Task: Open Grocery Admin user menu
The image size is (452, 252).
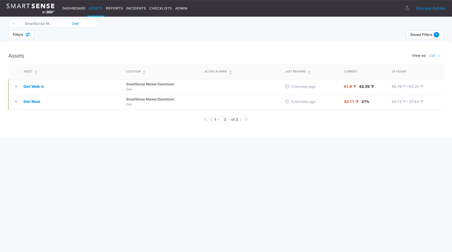Action: [430, 8]
